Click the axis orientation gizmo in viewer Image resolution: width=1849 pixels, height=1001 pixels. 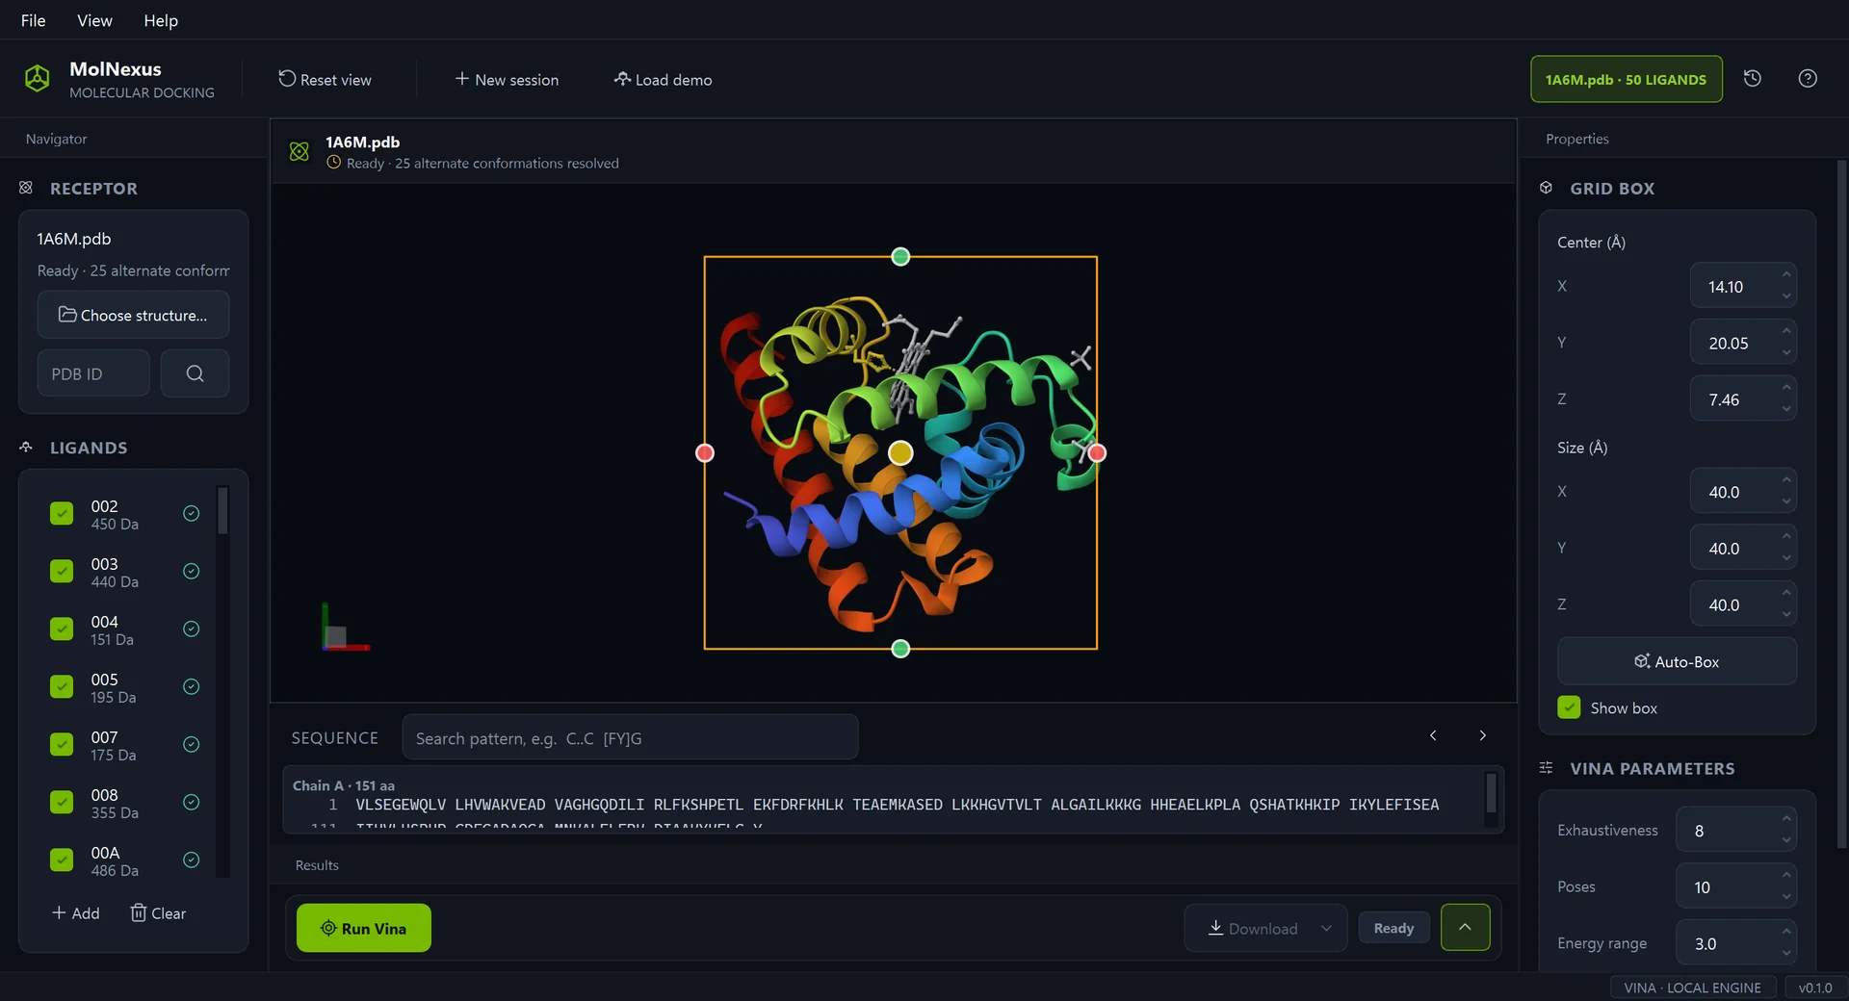pyautogui.click(x=345, y=628)
